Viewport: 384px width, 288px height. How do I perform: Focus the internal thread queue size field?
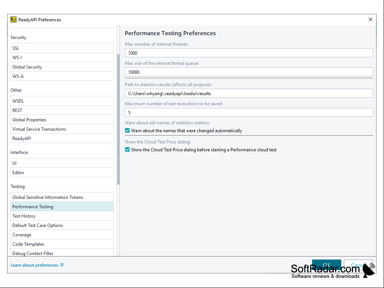pos(249,72)
